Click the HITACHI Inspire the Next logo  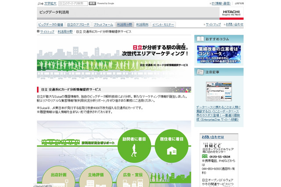pyautogui.click(x=231, y=13)
